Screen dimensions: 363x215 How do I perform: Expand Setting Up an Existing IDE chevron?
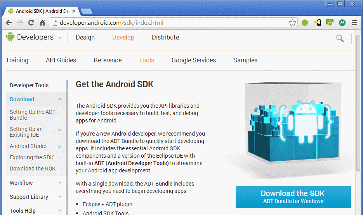60,130
